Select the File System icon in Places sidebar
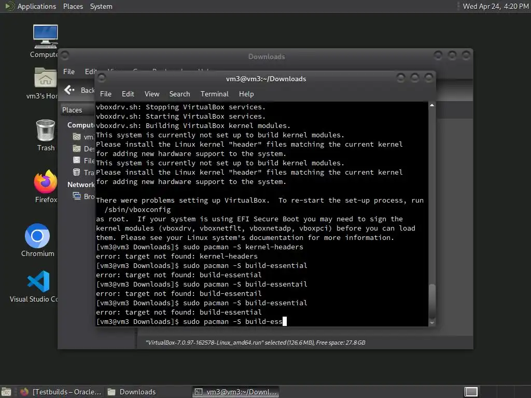The height and width of the screenshot is (398, 531). tap(77, 160)
